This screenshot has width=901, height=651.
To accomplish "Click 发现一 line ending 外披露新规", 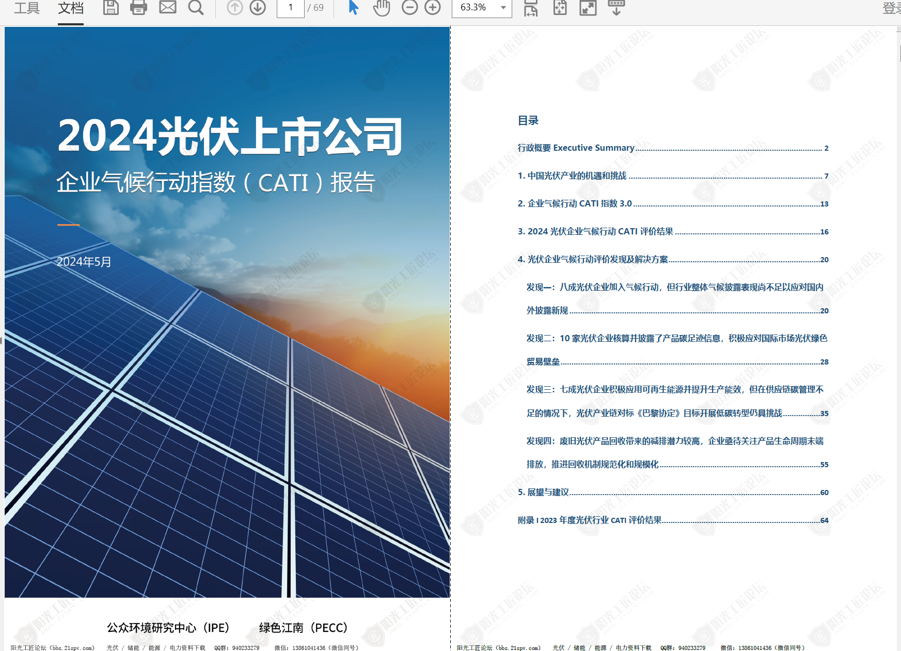I will tap(677, 310).
